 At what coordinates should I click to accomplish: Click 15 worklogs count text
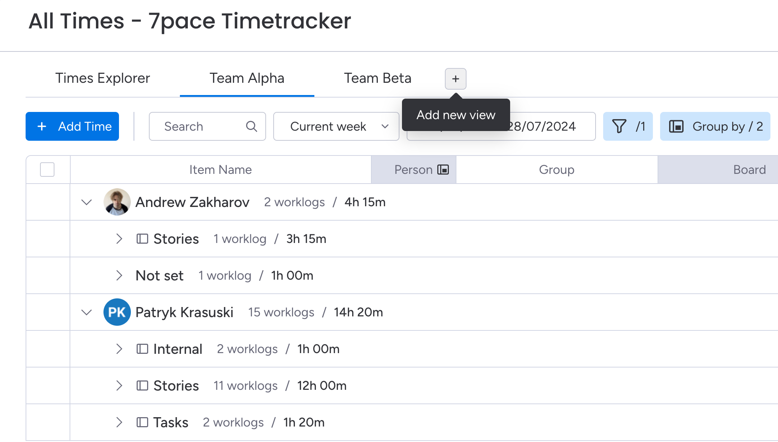coord(281,312)
